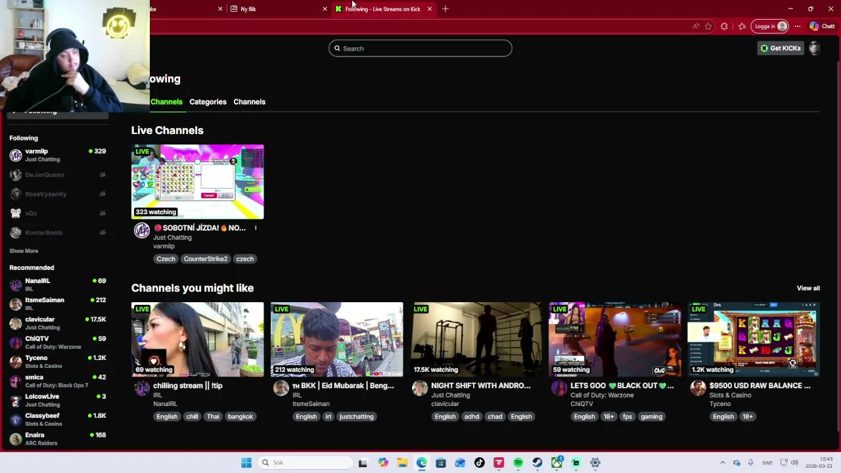This screenshot has width=841, height=473.
Task: Open ChiQTV LETS GOO stream thumbnail
Action: click(x=616, y=339)
